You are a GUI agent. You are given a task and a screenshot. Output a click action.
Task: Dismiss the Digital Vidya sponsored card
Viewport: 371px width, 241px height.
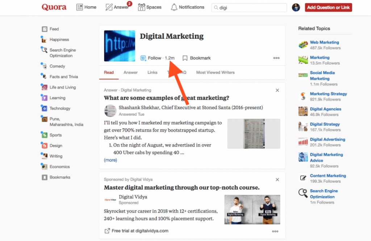(x=277, y=180)
